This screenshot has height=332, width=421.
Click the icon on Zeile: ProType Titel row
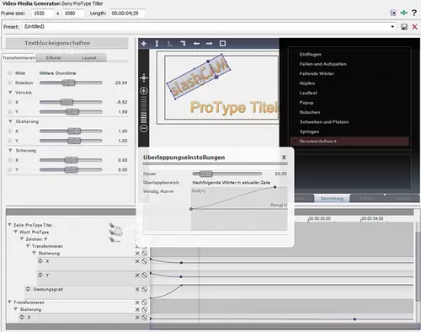point(115,226)
